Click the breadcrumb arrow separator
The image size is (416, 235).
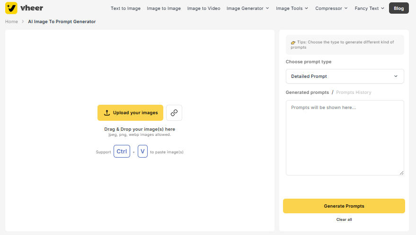(x=23, y=21)
